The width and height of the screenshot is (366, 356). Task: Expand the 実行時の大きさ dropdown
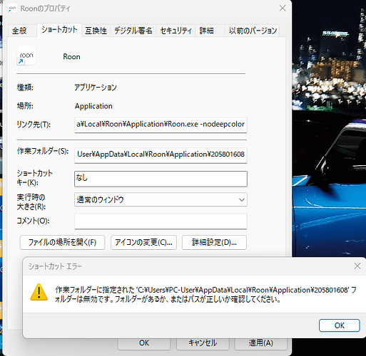point(161,199)
